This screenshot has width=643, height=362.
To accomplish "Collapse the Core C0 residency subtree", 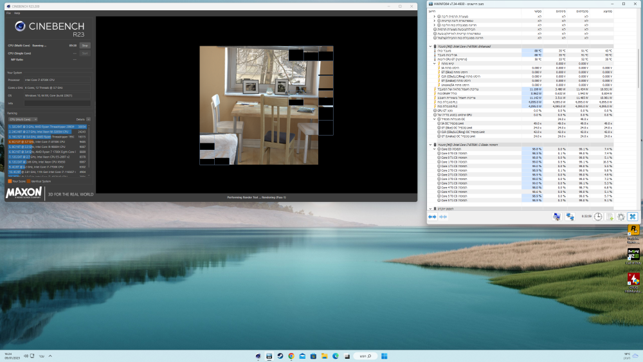I will pos(434,149).
